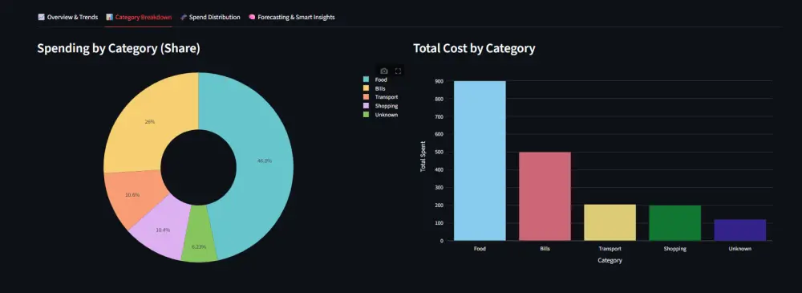The width and height of the screenshot is (802, 293).
Task: Toggle the Transport legend entry
Action: pos(380,97)
